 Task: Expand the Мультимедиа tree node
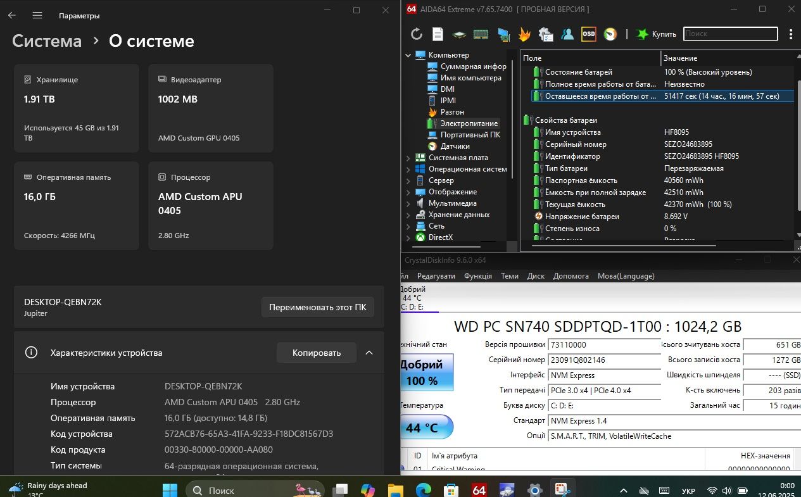pos(408,203)
